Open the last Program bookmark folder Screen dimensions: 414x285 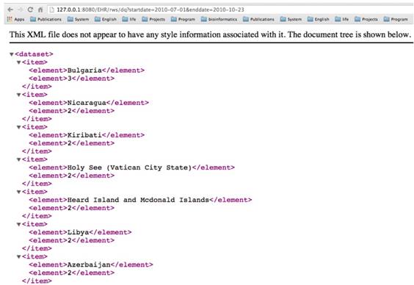pos(396,19)
